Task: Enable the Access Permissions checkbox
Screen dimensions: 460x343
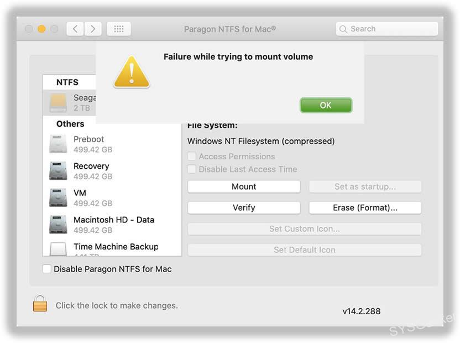Action: (x=192, y=157)
